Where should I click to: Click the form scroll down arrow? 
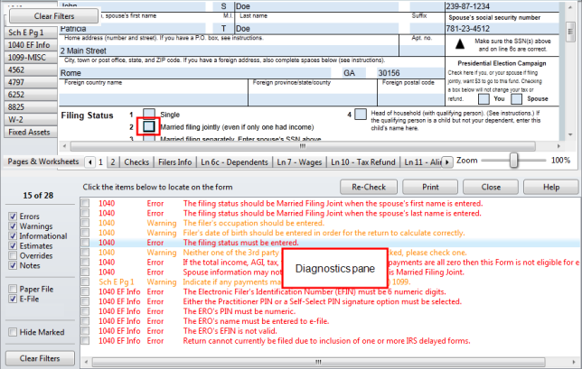point(570,134)
